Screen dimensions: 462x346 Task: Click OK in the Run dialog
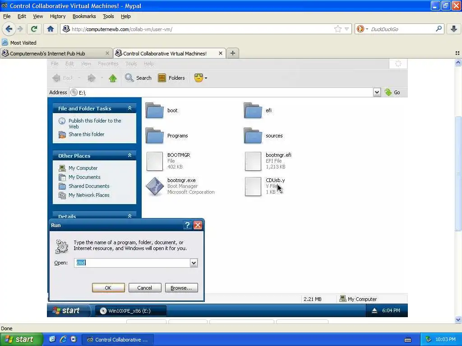[x=108, y=288]
